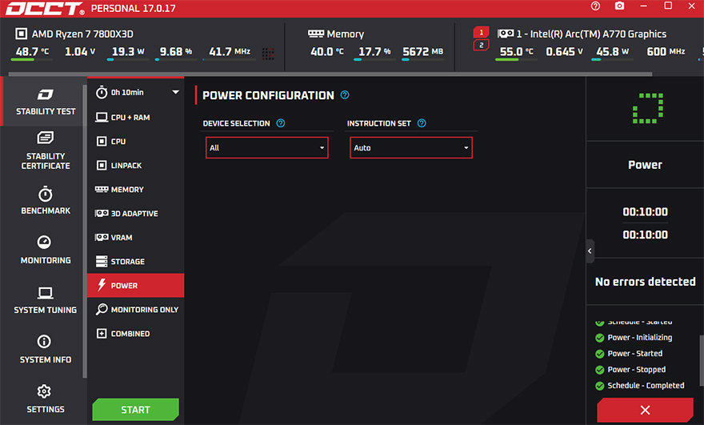Go to the Benchmark section
Image resolution: width=704 pixels, height=425 pixels.
coord(46,200)
